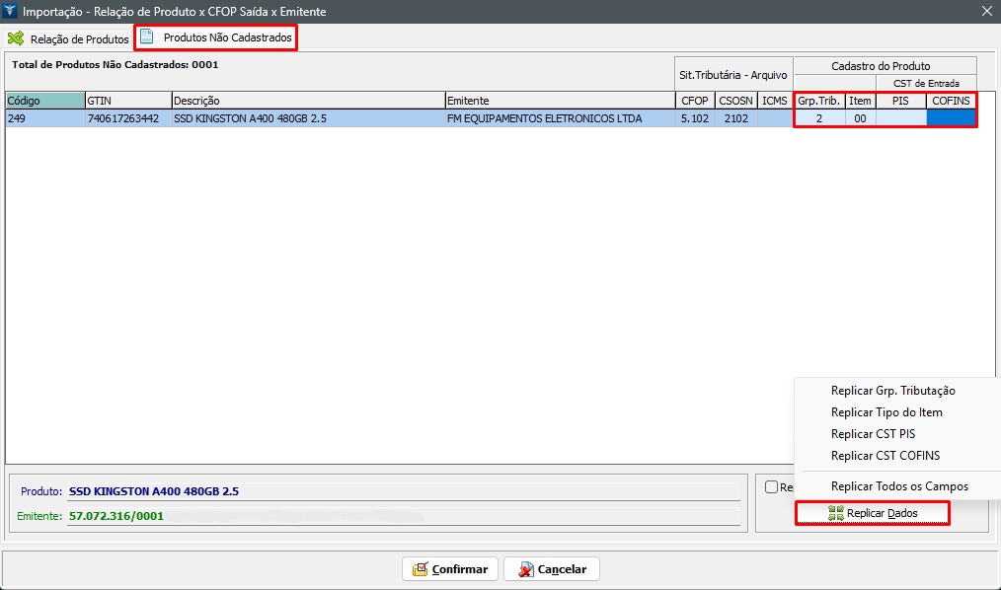Select Replicar CST PIS from menu
1001x590 pixels.
click(873, 434)
